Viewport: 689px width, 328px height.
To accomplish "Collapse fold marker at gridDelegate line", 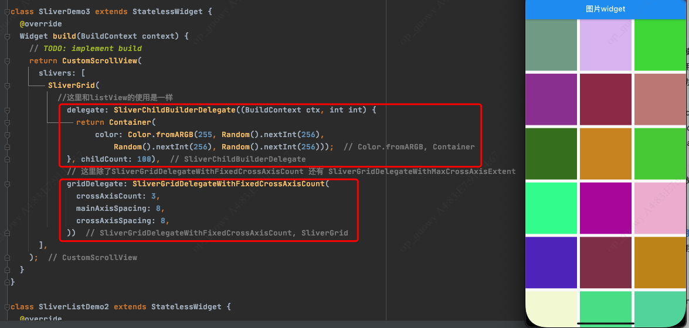I will [x=6, y=183].
